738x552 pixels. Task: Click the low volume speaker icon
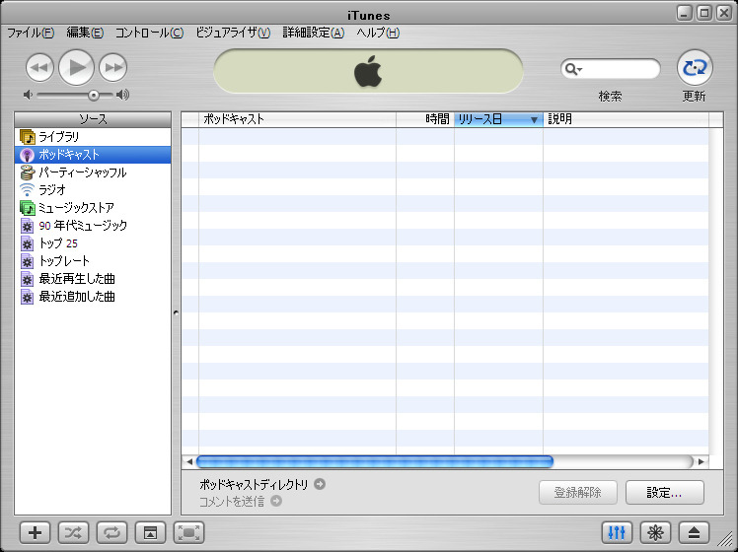coord(28,95)
